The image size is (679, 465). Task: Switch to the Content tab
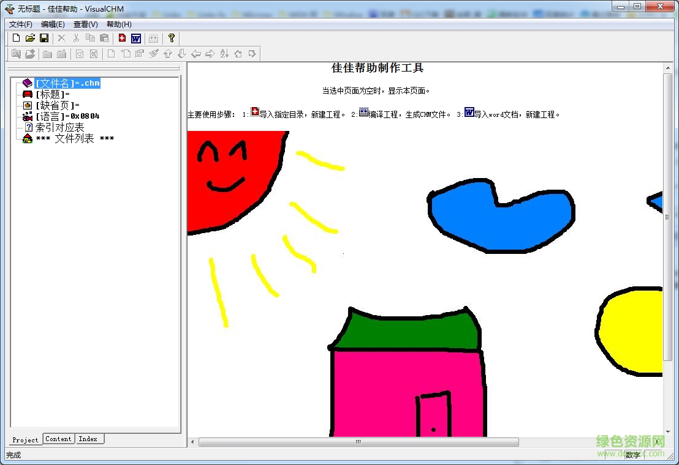pyautogui.click(x=58, y=439)
